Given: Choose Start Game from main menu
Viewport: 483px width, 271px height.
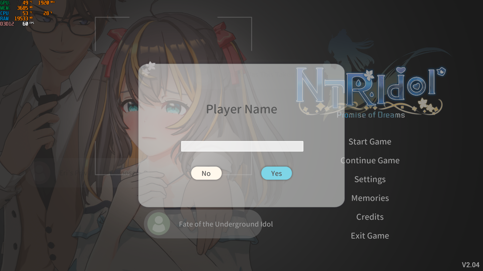Looking at the screenshot, I should 370,142.
